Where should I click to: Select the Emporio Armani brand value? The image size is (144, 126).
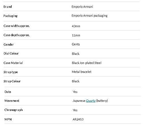(82, 7)
